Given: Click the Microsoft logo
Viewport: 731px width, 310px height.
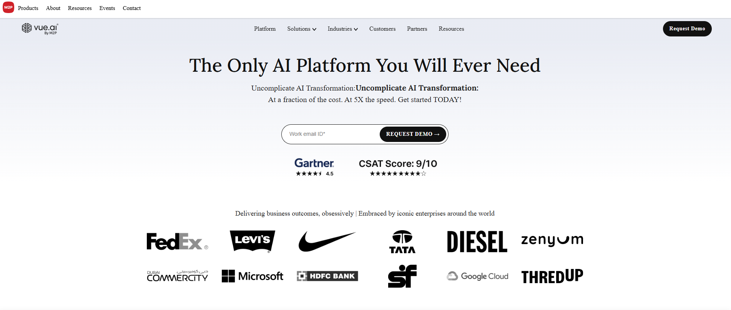Looking at the screenshot, I should pyautogui.click(x=253, y=276).
